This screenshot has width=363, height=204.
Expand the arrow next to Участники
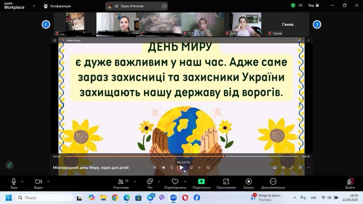click(135, 182)
